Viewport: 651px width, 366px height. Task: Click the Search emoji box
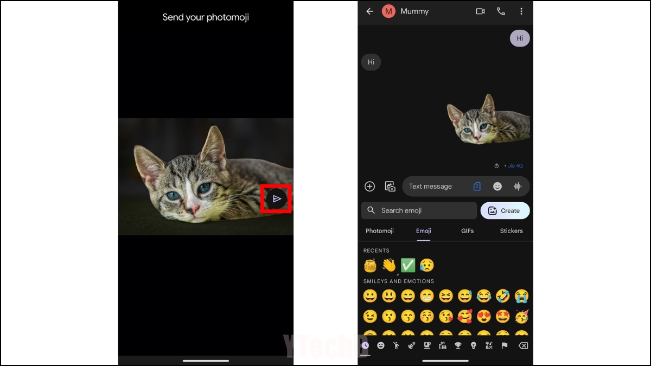(x=419, y=210)
